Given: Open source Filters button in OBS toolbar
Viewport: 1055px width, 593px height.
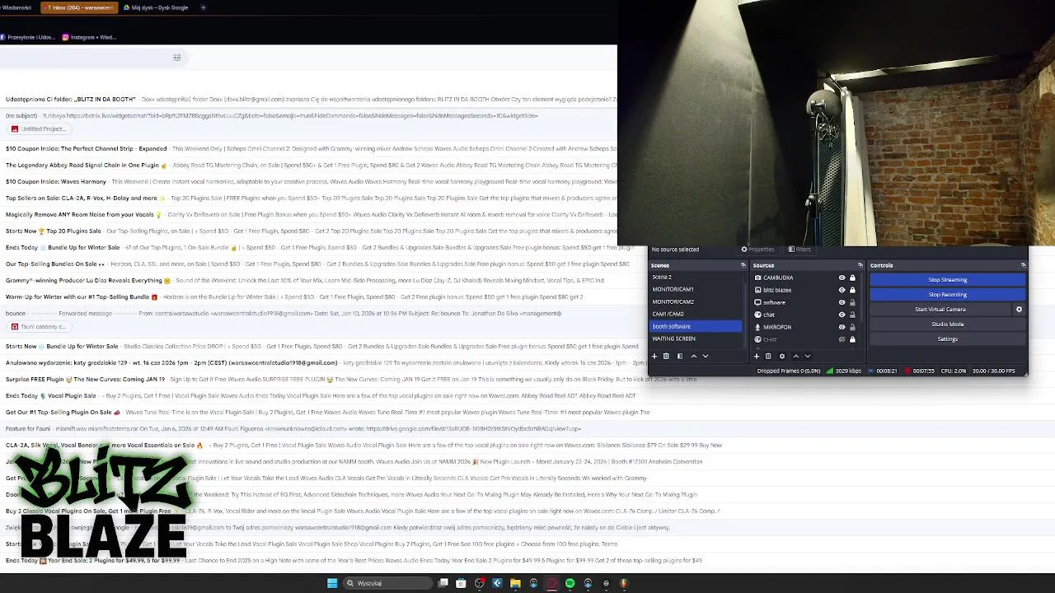Looking at the screenshot, I should (799, 250).
